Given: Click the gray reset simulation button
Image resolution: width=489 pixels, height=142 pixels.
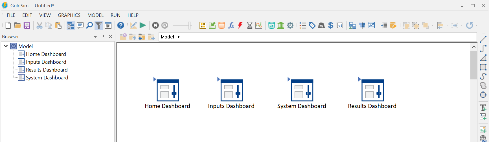Looking at the screenshot, I should pyautogui.click(x=165, y=26).
